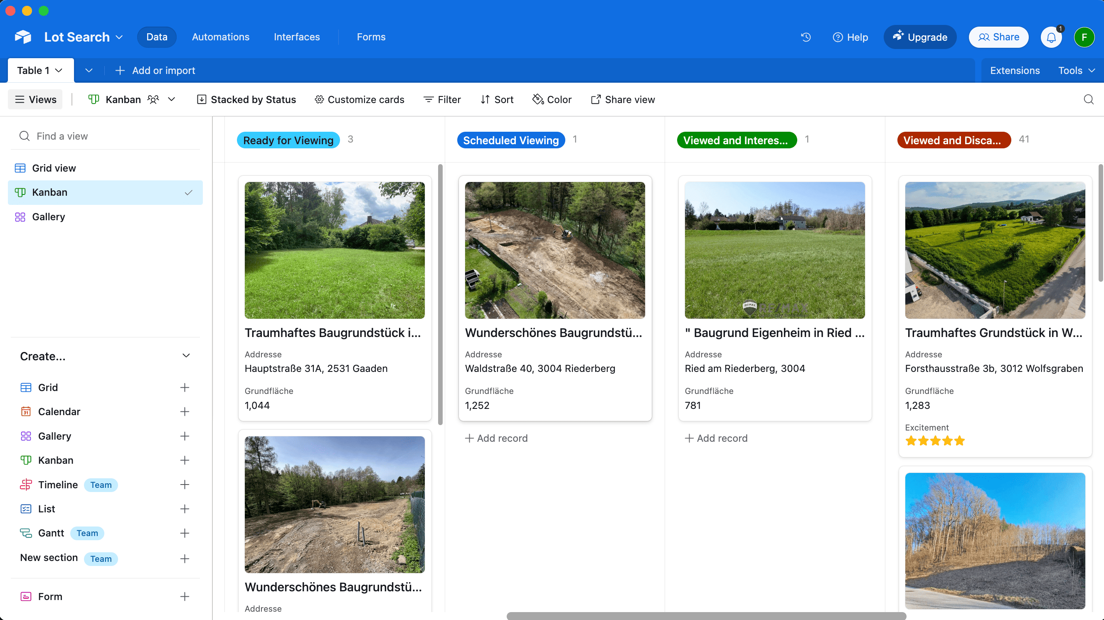Click plus icon next to Form
Image resolution: width=1104 pixels, height=620 pixels.
(184, 596)
